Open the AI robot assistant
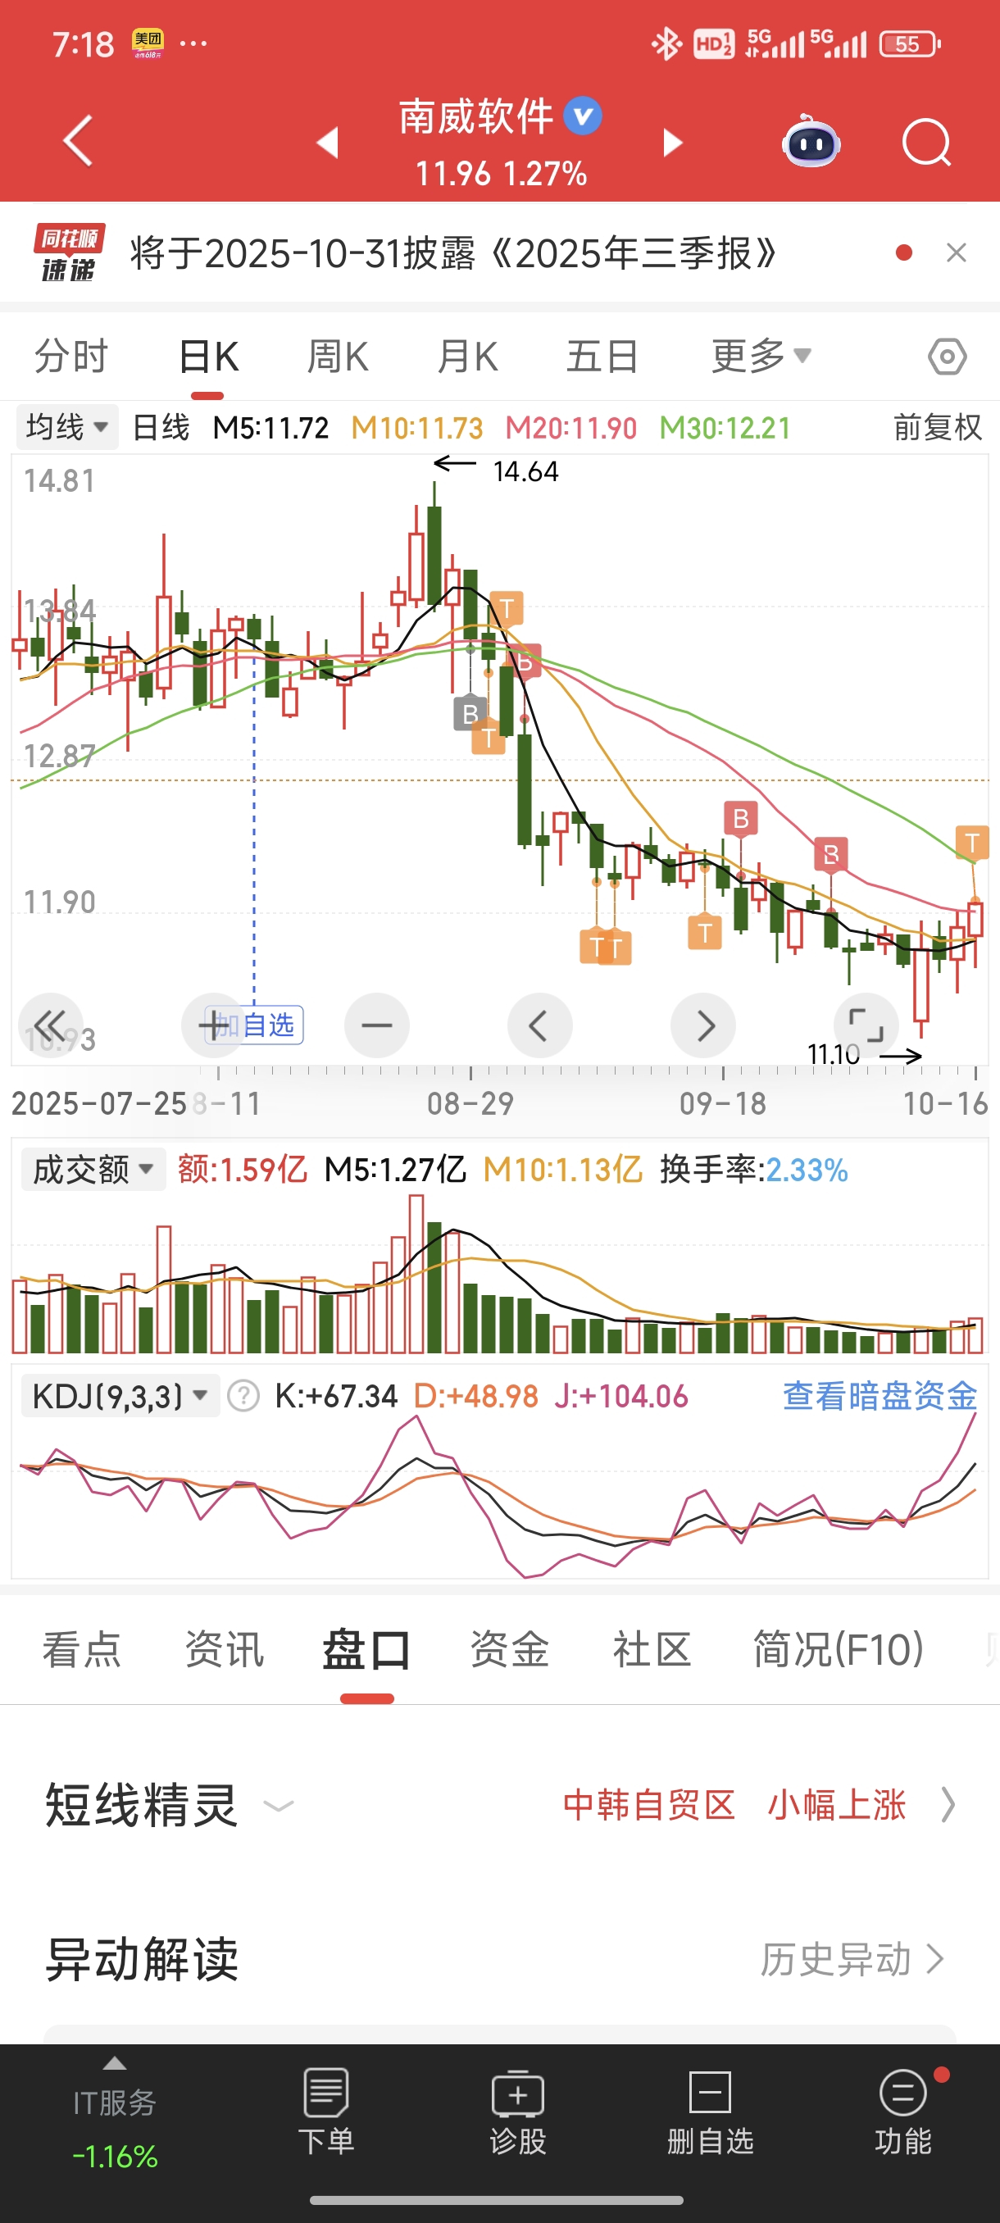1000x2223 pixels. pyautogui.click(x=811, y=143)
